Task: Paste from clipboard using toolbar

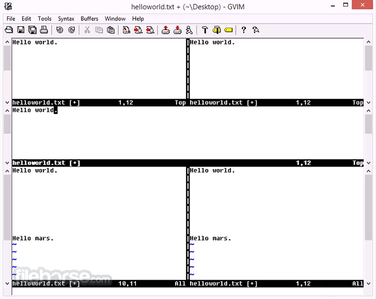Action: coord(110,30)
